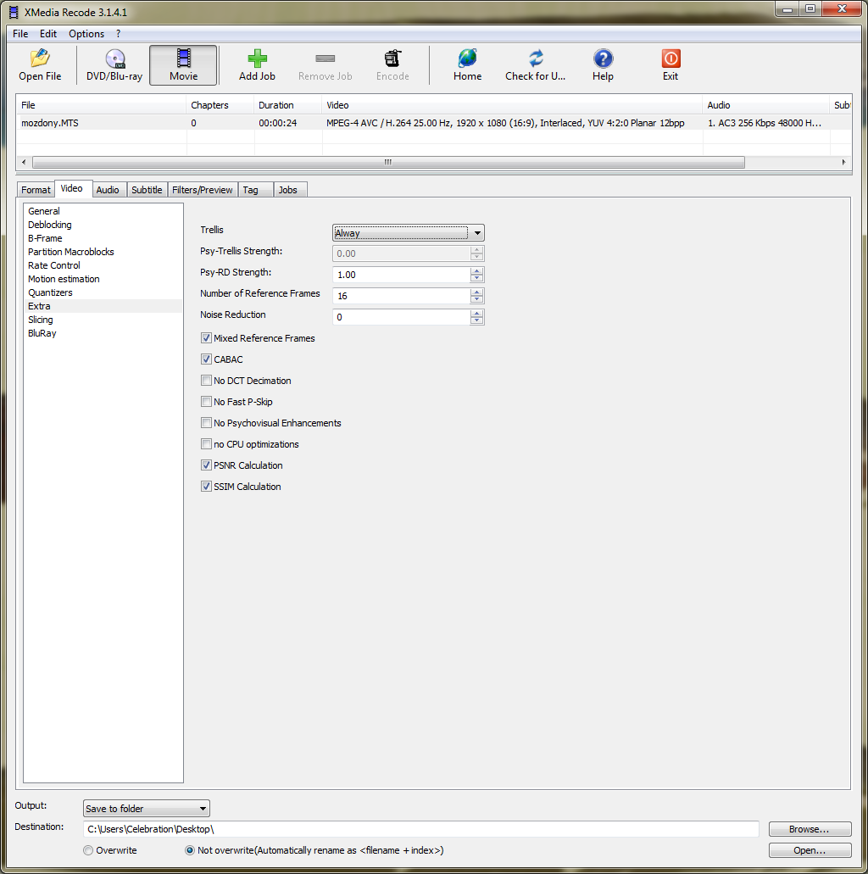Screen dimensions: 868x874
Task: Toggle SSIM Calculation checkbox
Action: pyautogui.click(x=206, y=487)
